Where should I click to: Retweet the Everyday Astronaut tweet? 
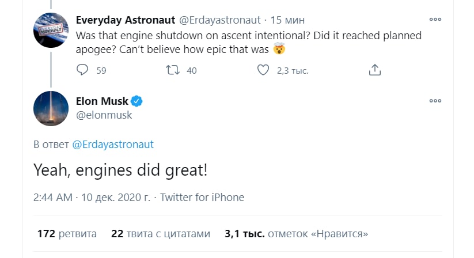coord(173,70)
